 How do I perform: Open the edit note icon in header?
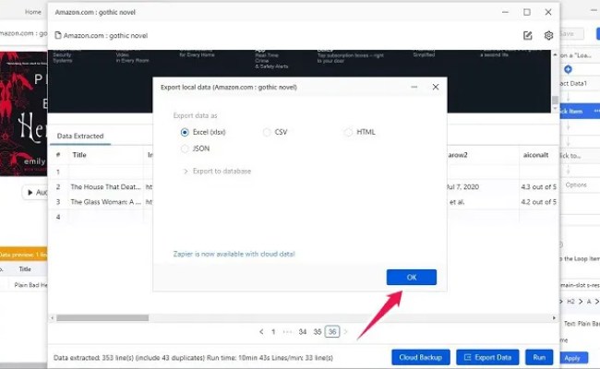pos(528,36)
